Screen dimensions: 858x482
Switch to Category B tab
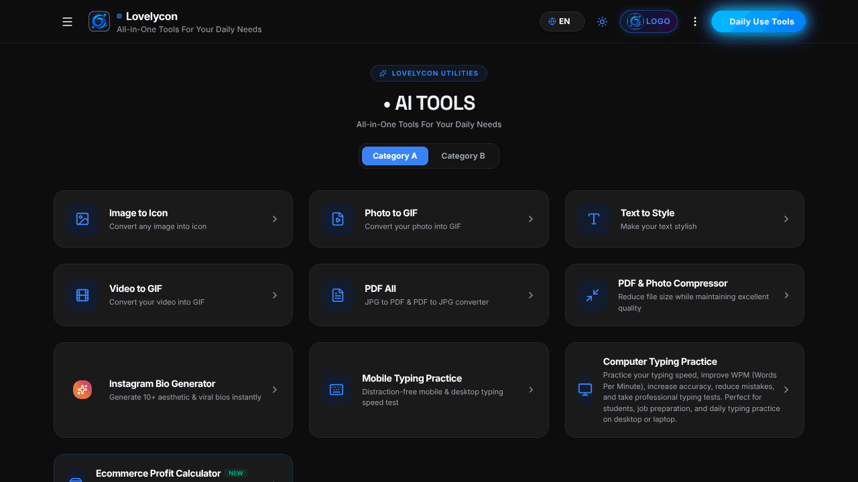click(x=463, y=156)
